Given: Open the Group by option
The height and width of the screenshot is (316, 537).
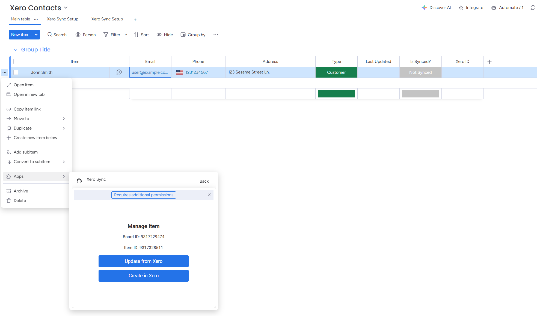Looking at the screenshot, I should 193,35.
